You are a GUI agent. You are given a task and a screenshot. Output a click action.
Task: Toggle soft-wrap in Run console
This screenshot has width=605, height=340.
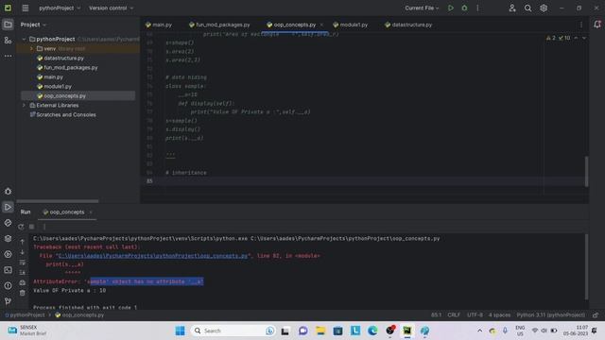coord(23,263)
